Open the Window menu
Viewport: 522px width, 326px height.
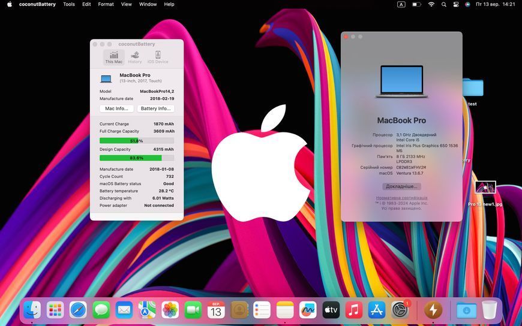148,4
